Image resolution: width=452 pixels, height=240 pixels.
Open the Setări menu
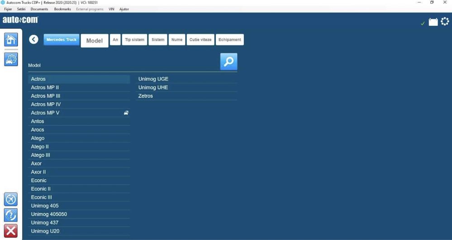tap(21, 9)
